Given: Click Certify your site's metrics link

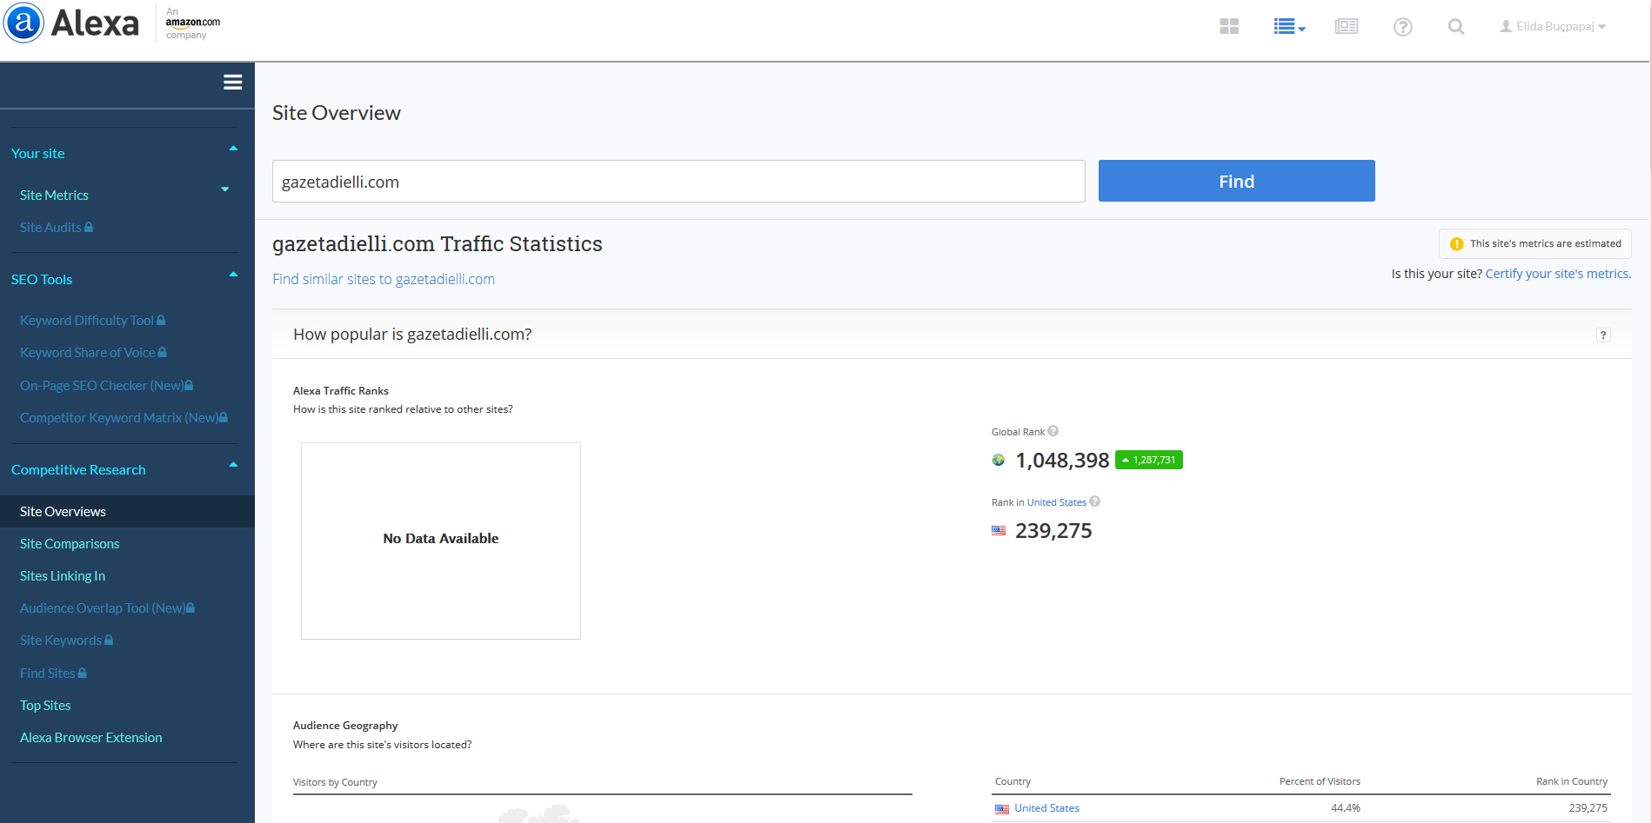Looking at the screenshot, I should coord(1558,274).
